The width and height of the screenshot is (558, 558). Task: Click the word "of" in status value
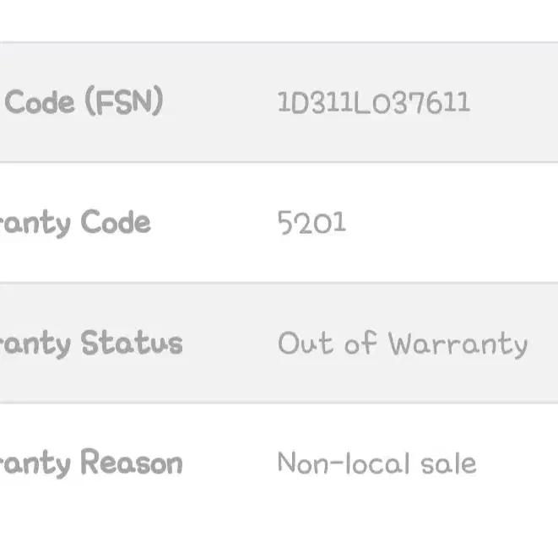pyautogui.click(x=360, y=343)
